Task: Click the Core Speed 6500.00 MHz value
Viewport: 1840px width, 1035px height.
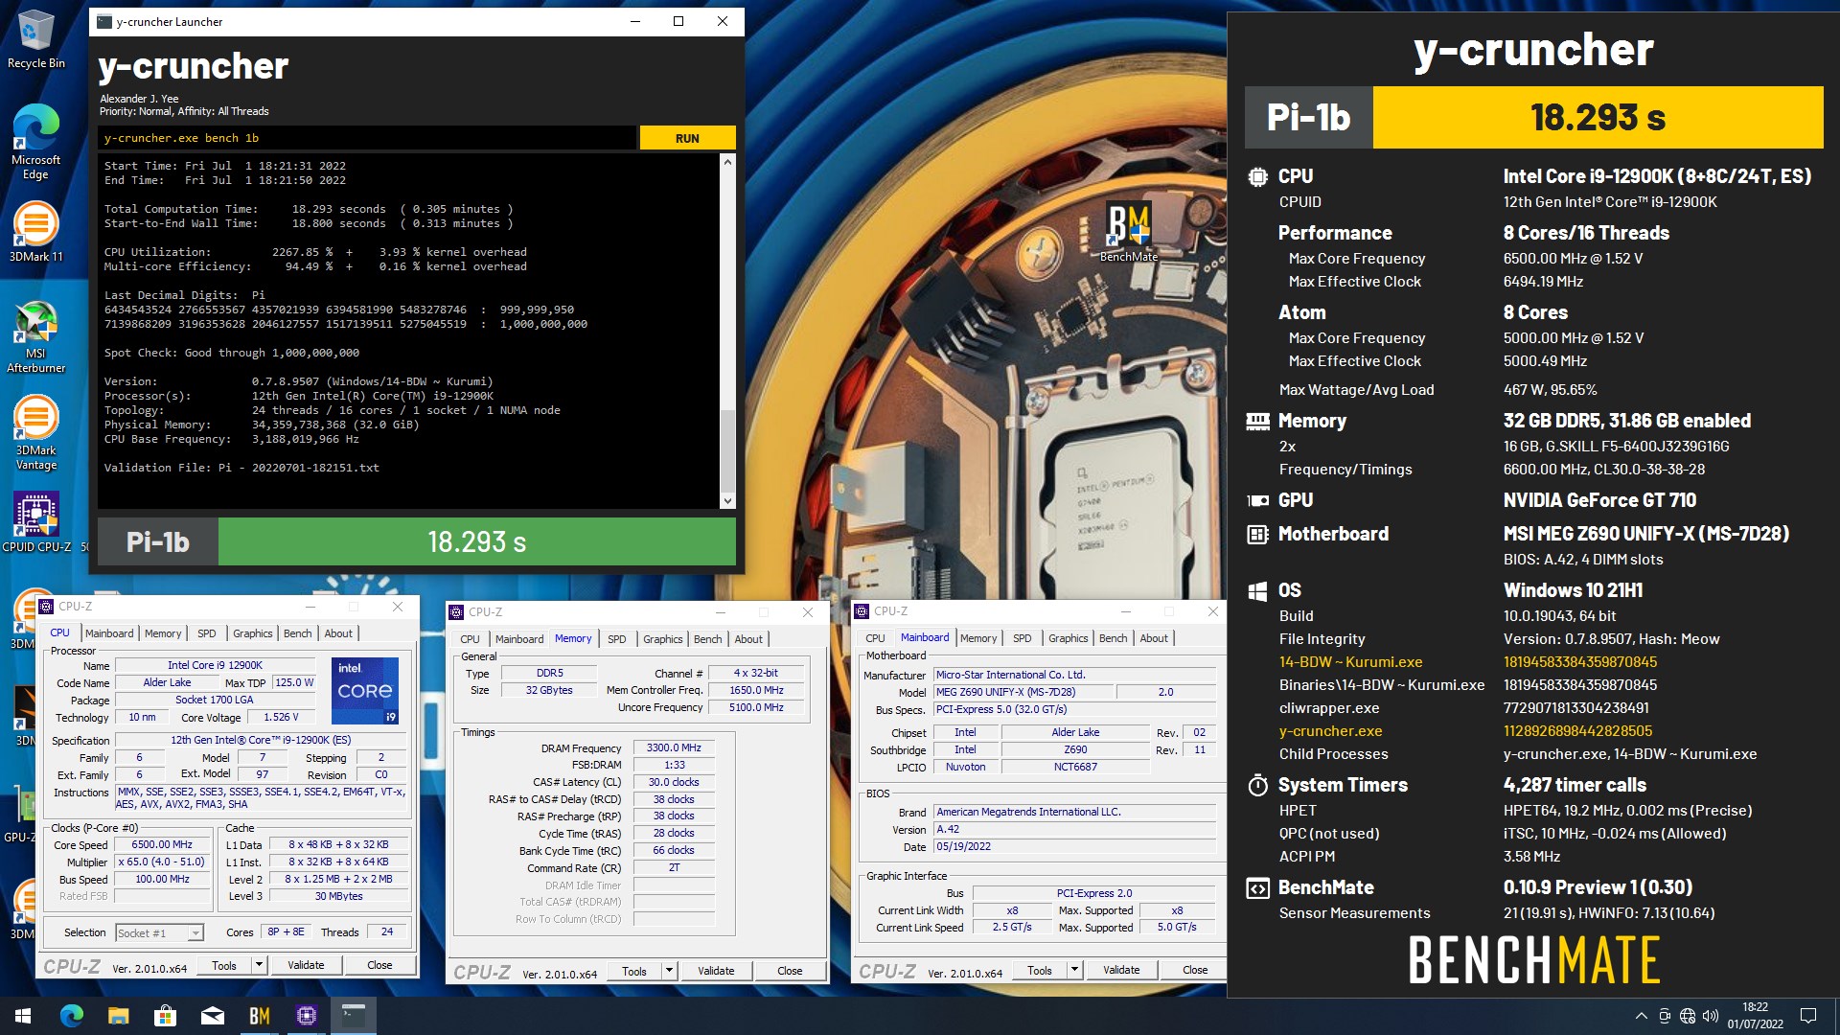Action: coord(162,845)
